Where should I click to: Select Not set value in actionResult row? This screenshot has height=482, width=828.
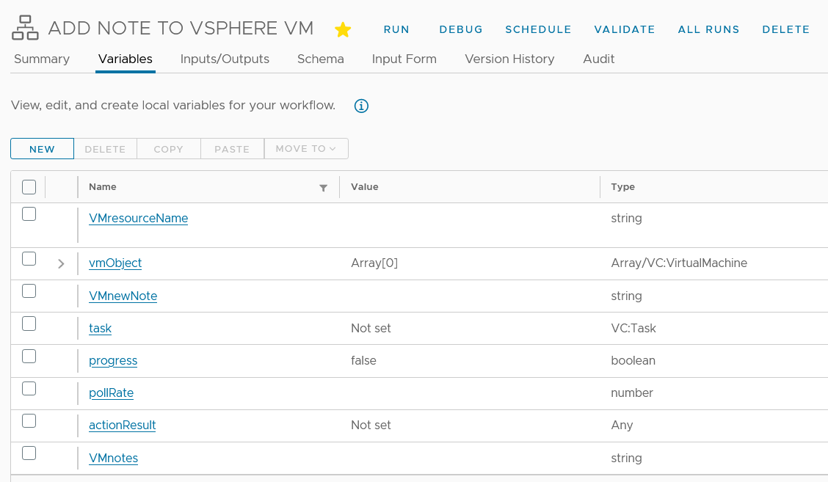point(371,425)
